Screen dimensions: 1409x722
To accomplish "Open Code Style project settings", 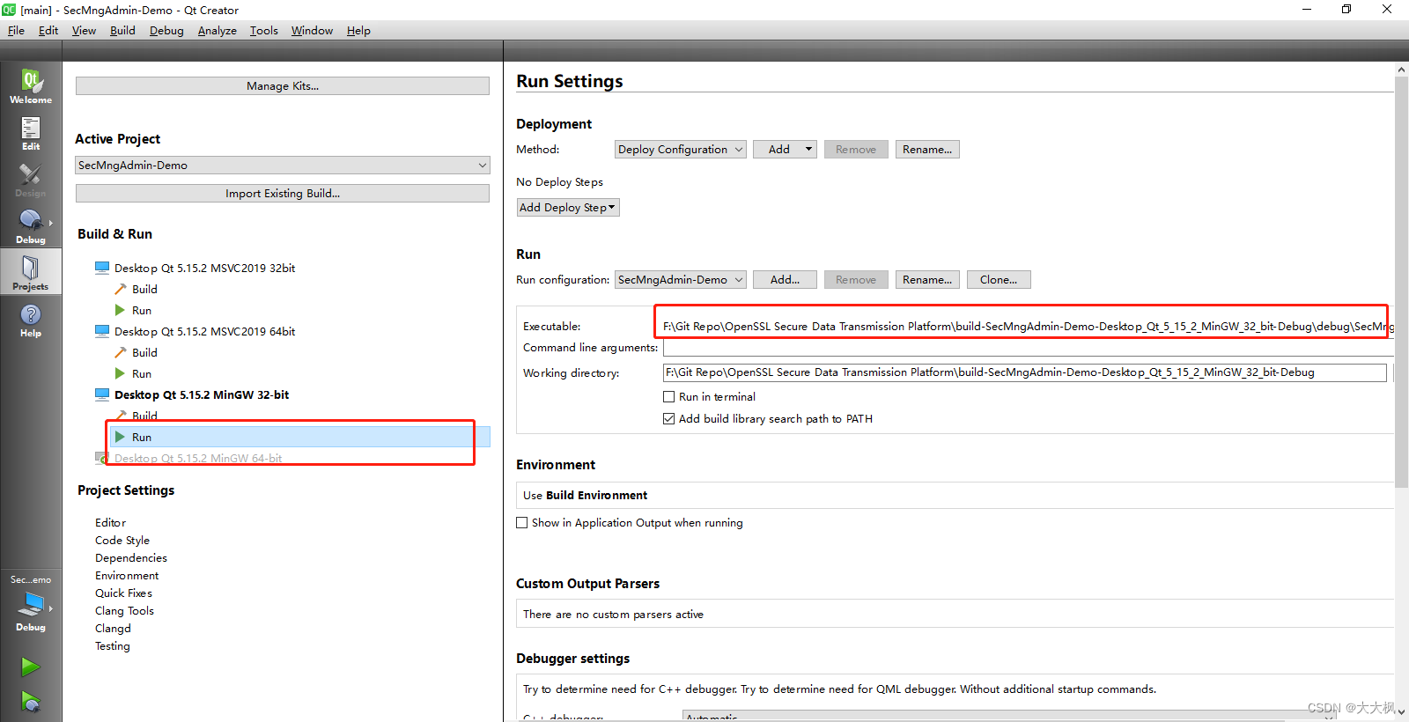I will coord(122,541).
